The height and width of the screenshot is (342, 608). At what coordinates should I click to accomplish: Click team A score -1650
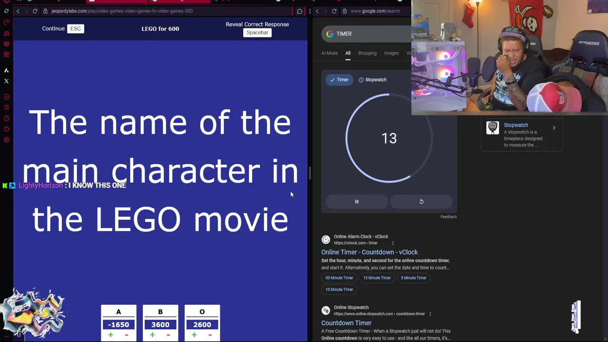(x=118, y=324)
